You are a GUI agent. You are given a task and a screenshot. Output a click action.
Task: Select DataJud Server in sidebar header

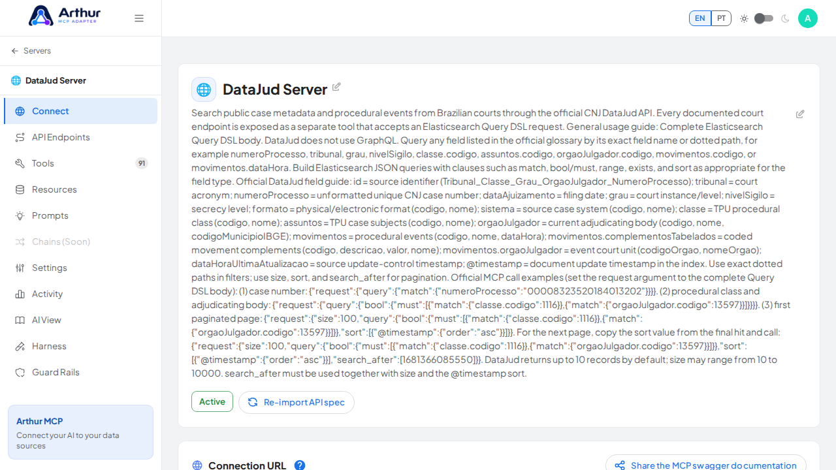point(56,81)
